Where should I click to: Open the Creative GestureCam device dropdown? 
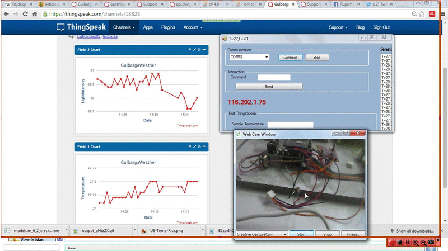285,234
